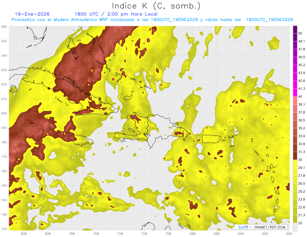Click the color bar value '33.9'

[302, 136]
